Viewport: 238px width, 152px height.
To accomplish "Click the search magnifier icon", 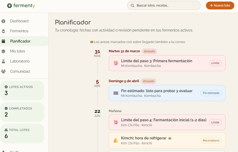I will (x=132, y=6).
